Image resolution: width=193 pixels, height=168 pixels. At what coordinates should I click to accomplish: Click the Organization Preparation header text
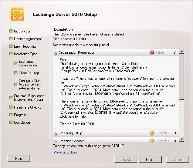tap(77, 52)
